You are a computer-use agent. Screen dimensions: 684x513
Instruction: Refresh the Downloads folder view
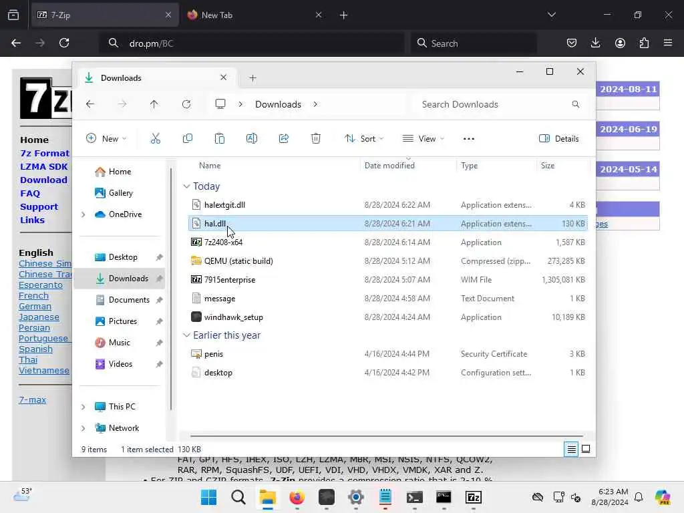186,104
